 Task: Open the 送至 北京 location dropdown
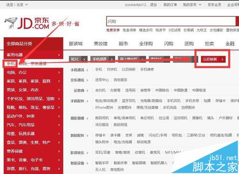(17, 5)
